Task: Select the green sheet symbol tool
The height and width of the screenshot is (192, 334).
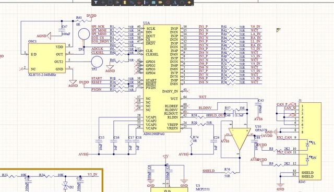Action: click(153, 2)
